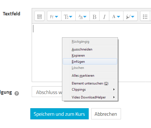Click the Abbrechen button
The image size is (151, 128).
click(x=106, y=114)
